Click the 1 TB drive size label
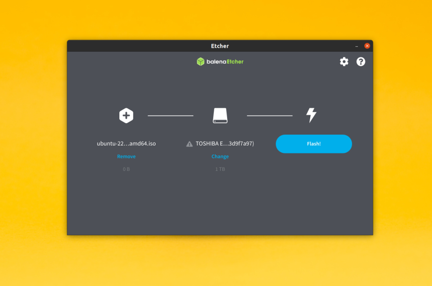The width and height of the screenshot is (432, 286). 220,169
